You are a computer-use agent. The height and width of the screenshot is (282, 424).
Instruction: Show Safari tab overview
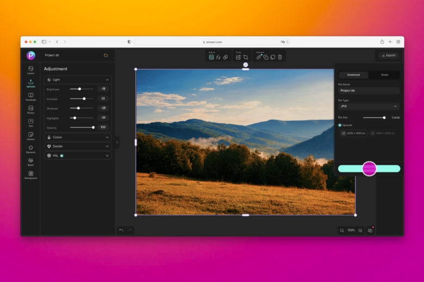[398, 42]
